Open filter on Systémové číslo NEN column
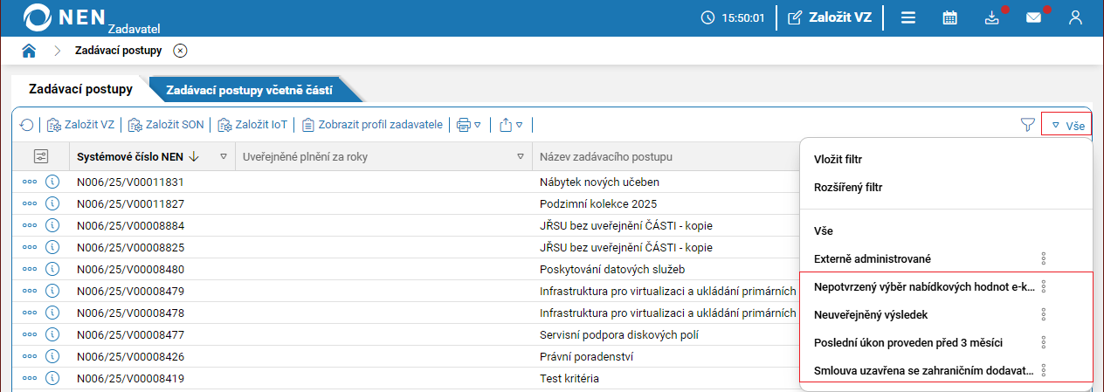The width and height of the screenshot is (1104, 392). 224,156
